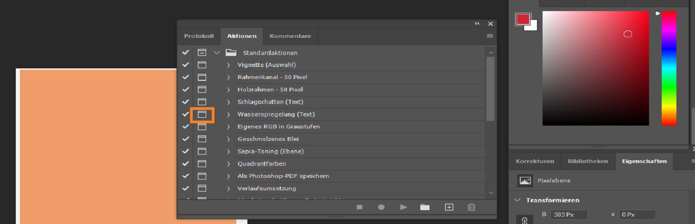The width and height of the screenshot is (695, 224).
Task: Switch to the Korrekturen tab
Action: tap(535, 161)
